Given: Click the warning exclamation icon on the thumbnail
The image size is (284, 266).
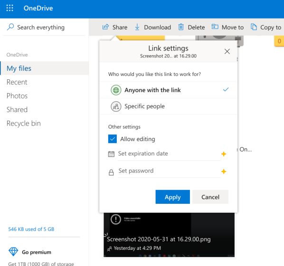Looking at the screenshot, I should coord(116,219).
